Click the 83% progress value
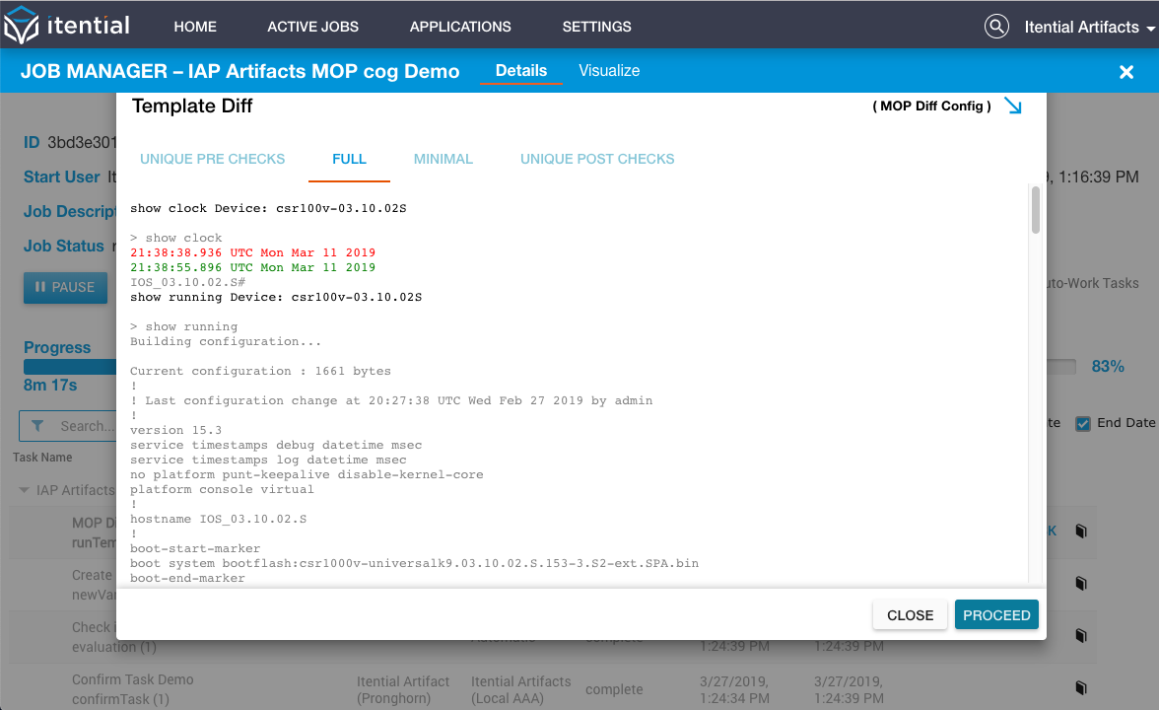This screenshot has width=1159, height=710. coord(1108,367)
